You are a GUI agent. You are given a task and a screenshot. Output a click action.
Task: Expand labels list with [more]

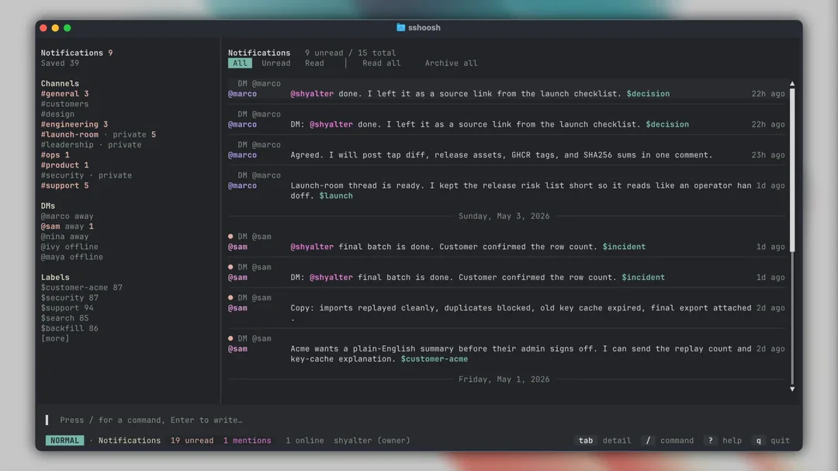(55, 338)
